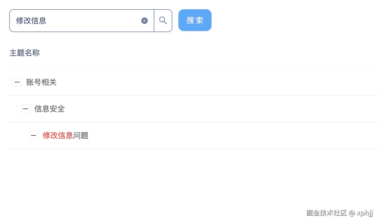Click the @ symbol in the watermark
The image size is (379, 223).
352,213
